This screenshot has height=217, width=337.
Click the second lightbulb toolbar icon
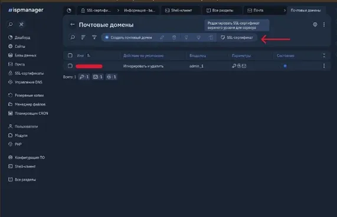198,37
